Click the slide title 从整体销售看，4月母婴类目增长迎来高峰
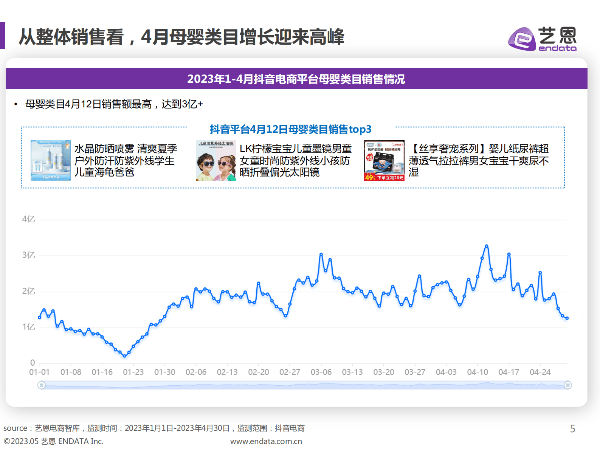The image size is (600, 450). 181,37
